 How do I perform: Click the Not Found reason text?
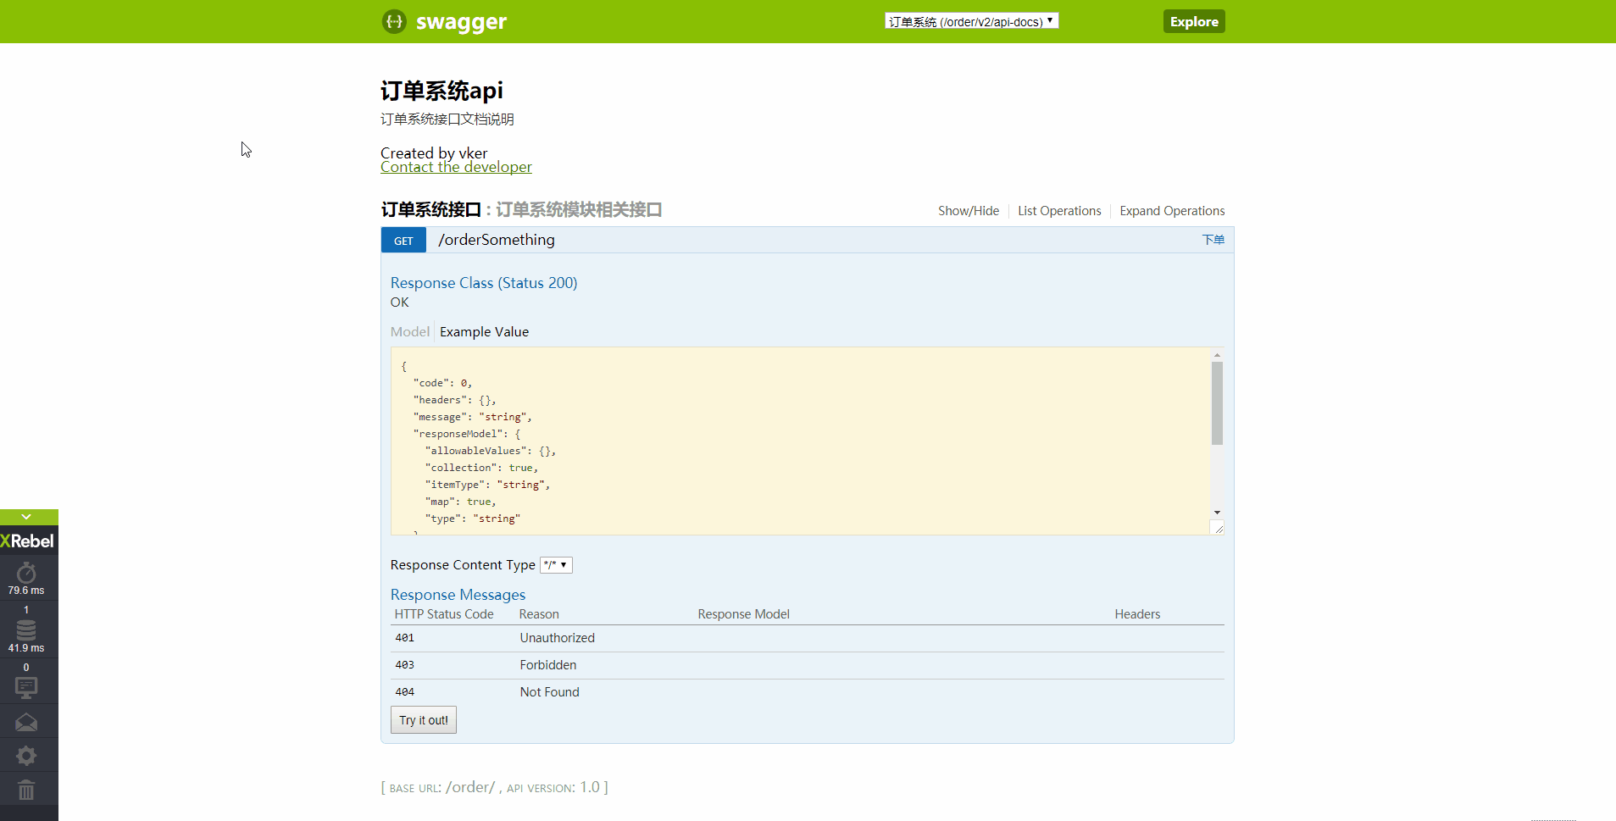(549, 692)
